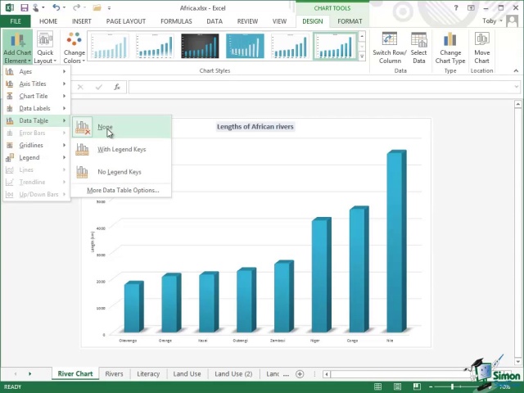
Task: Open More Data Table Options
Action: point(123,190)
